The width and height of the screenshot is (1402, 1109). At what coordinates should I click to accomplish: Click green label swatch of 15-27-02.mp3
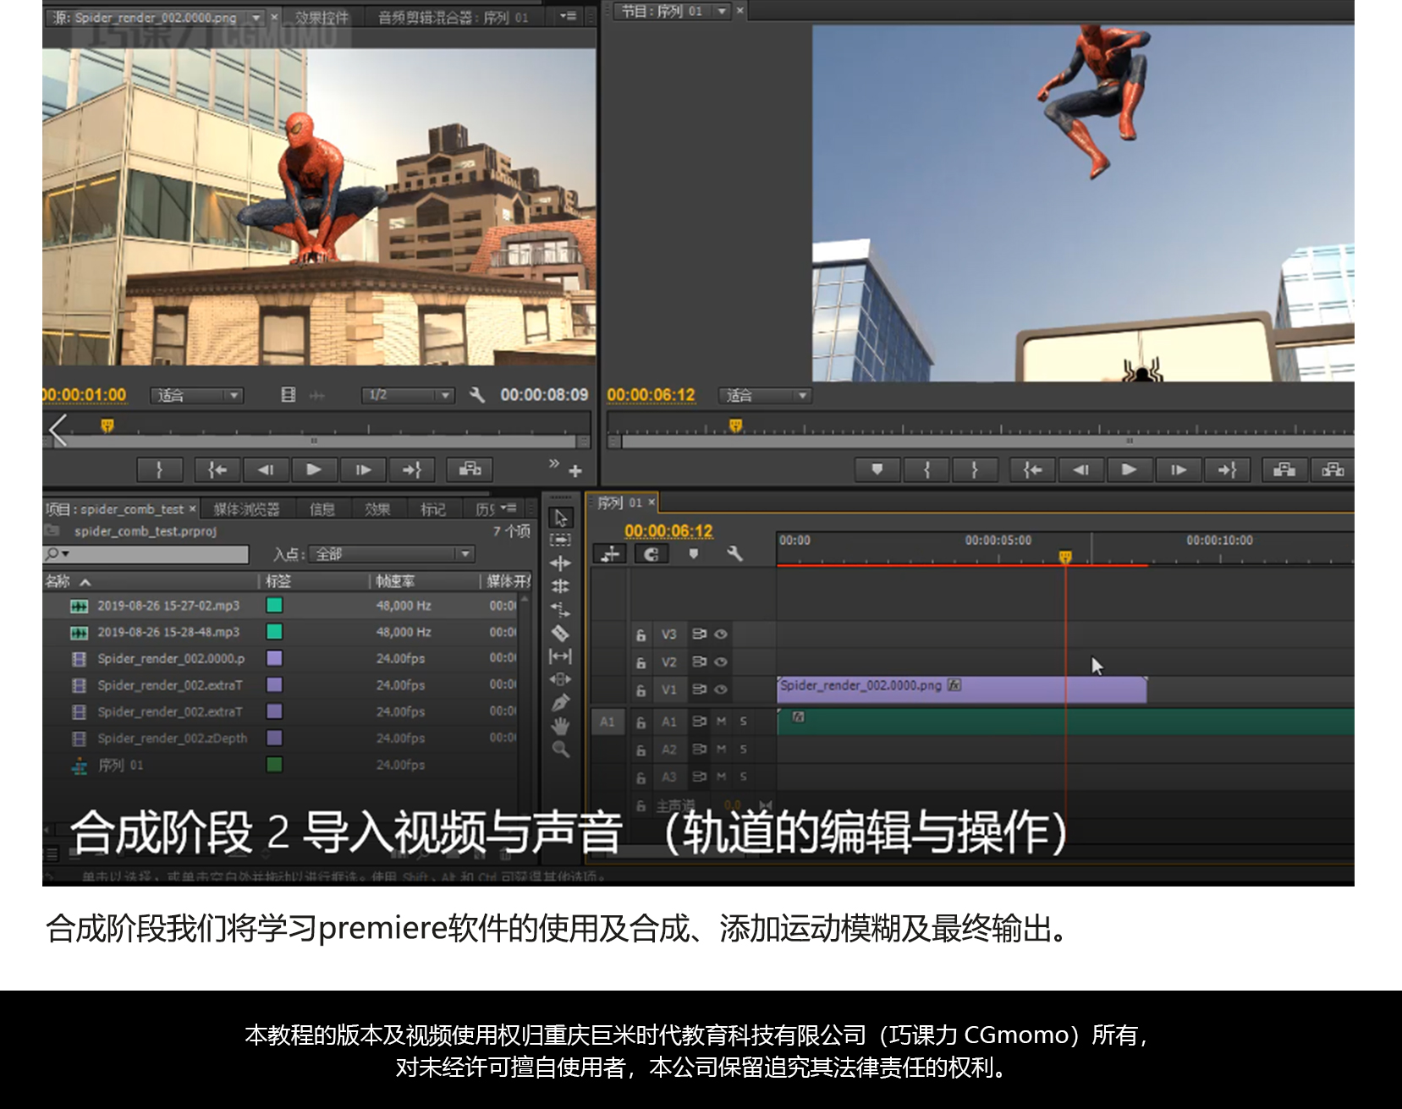(274, 605)
